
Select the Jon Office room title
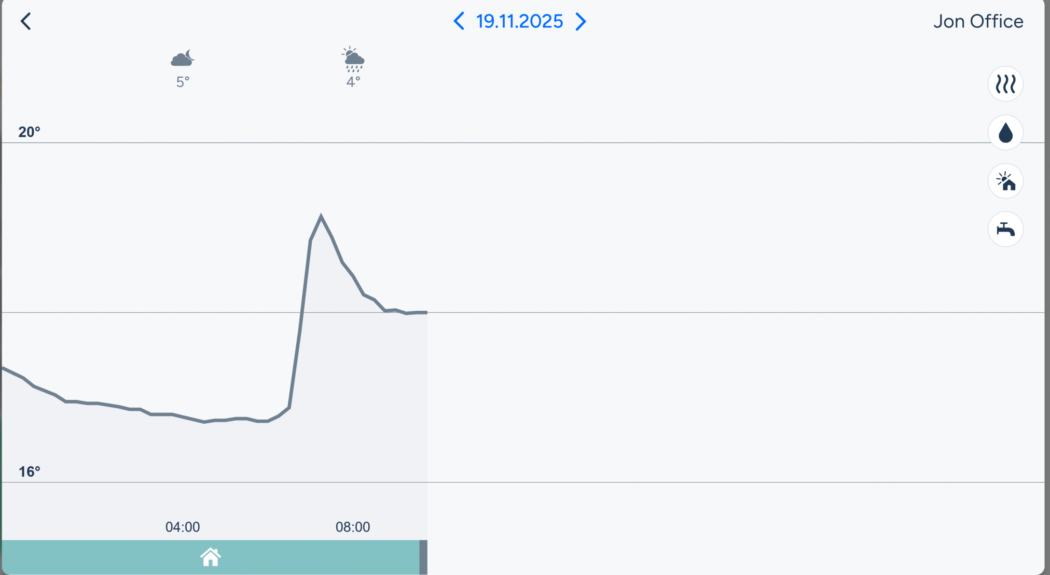978,22
